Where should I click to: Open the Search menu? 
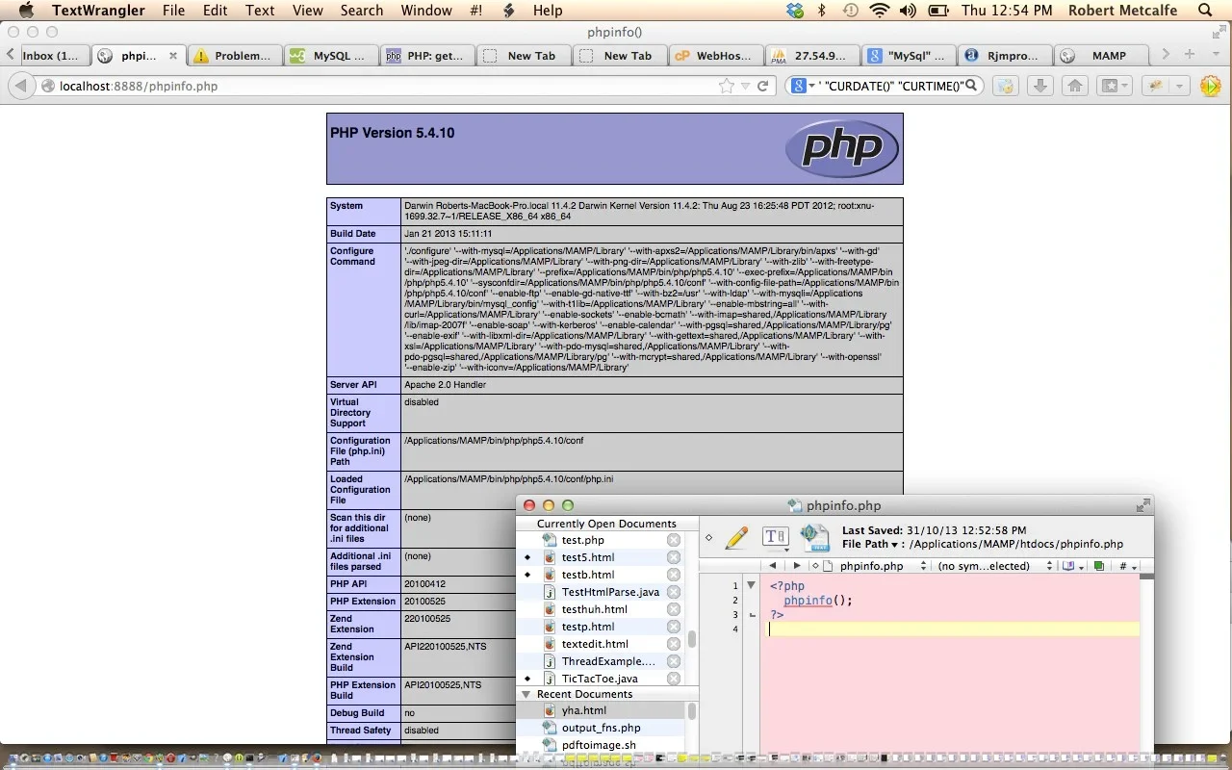click(362, 11)
